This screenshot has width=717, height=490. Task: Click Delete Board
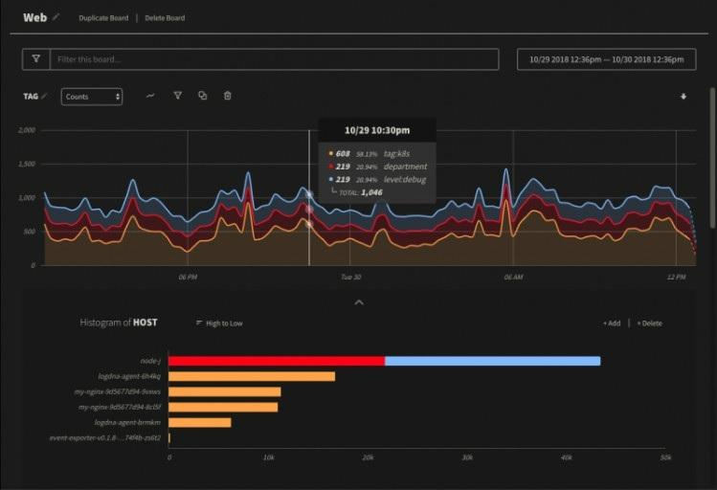coord(165,18)
